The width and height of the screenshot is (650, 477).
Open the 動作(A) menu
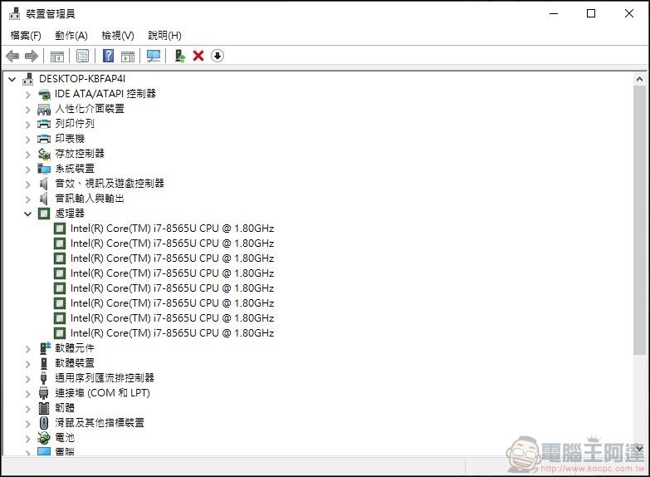71,36
